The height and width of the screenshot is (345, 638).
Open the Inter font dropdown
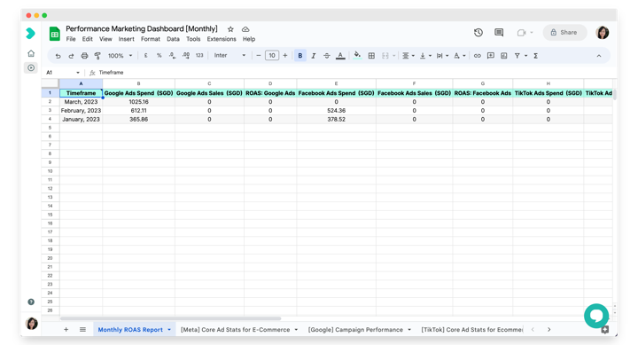[230, 56]
